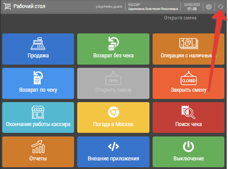228x169 pixels.
Task: Select Окончание работы кассира tile
Action: point(38,117)
